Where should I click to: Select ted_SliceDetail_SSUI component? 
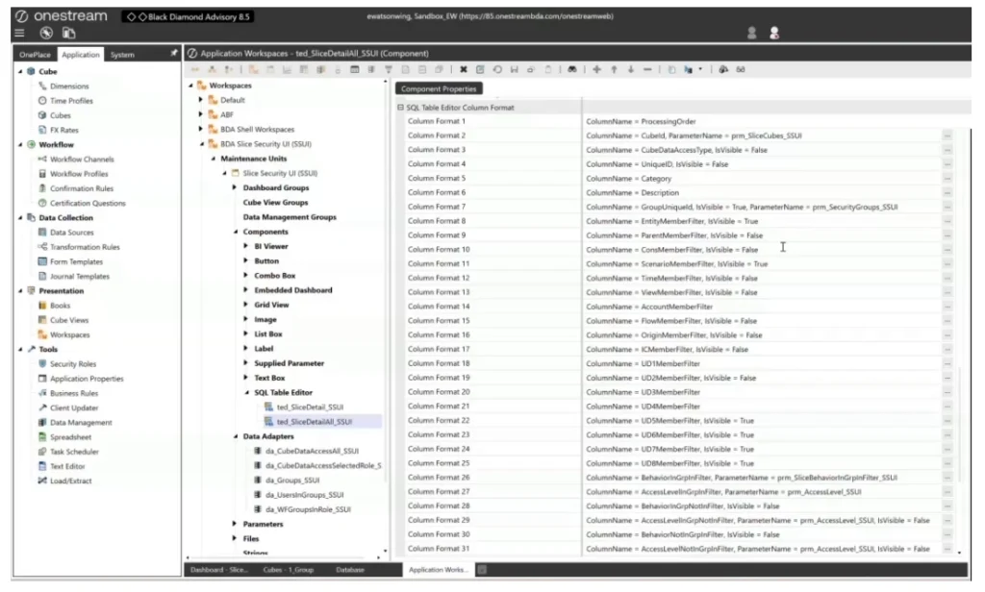pos(310,407)
